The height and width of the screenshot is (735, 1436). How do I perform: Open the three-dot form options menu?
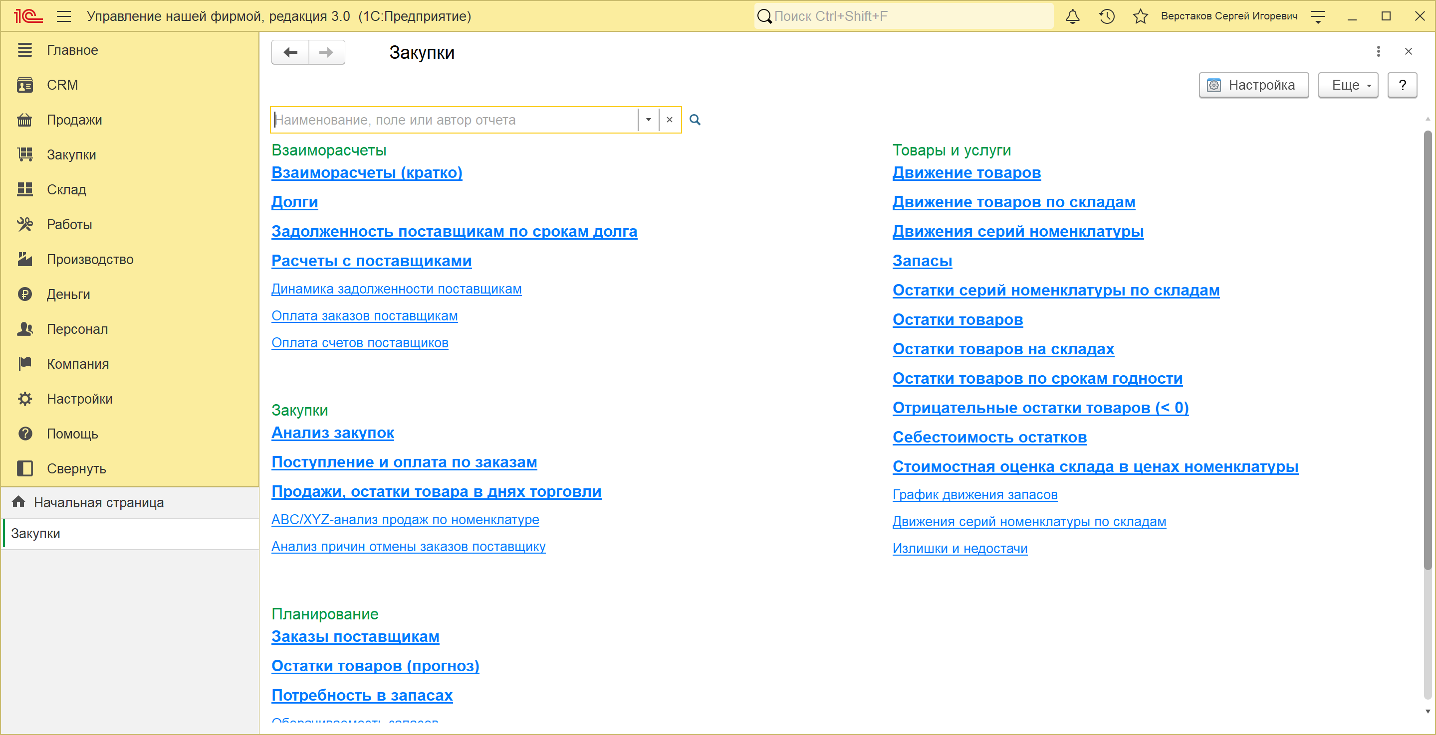tap(1378, 51)
